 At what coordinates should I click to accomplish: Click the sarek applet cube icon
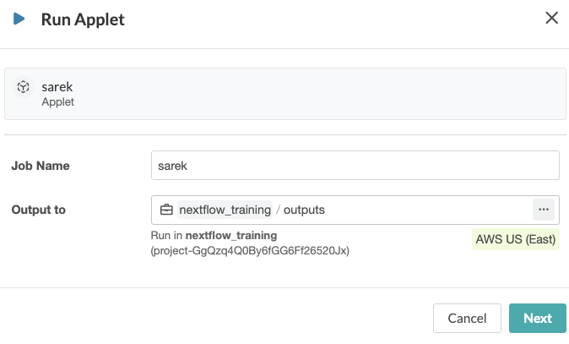24,87
